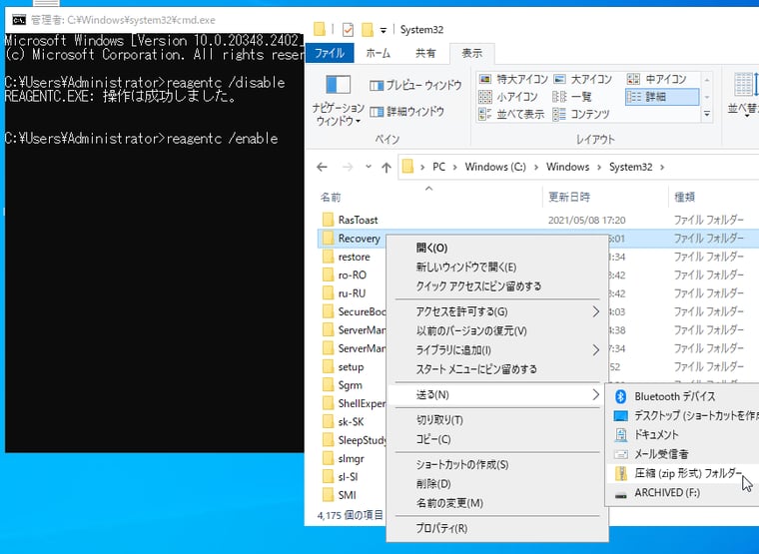This screenshot has width=759, height=554.
Task: Click System32 in the address path
Action: (x=631, y=167)
